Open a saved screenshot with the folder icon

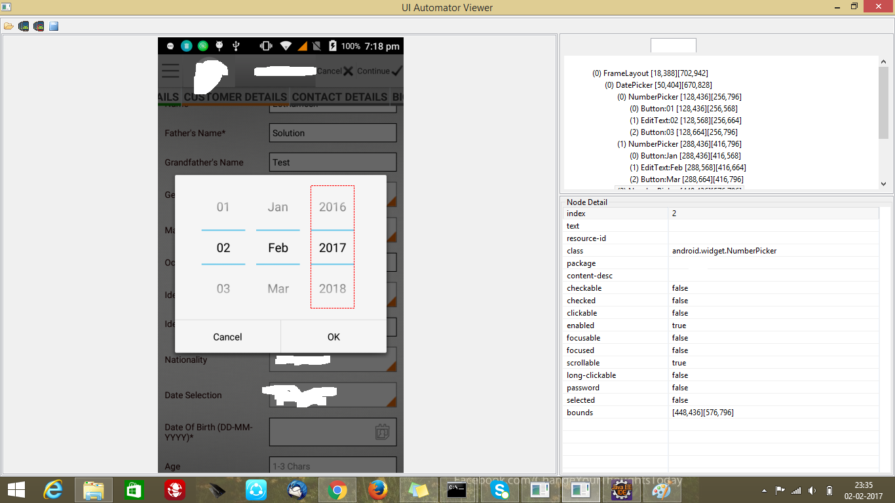(x=9, y=26)
